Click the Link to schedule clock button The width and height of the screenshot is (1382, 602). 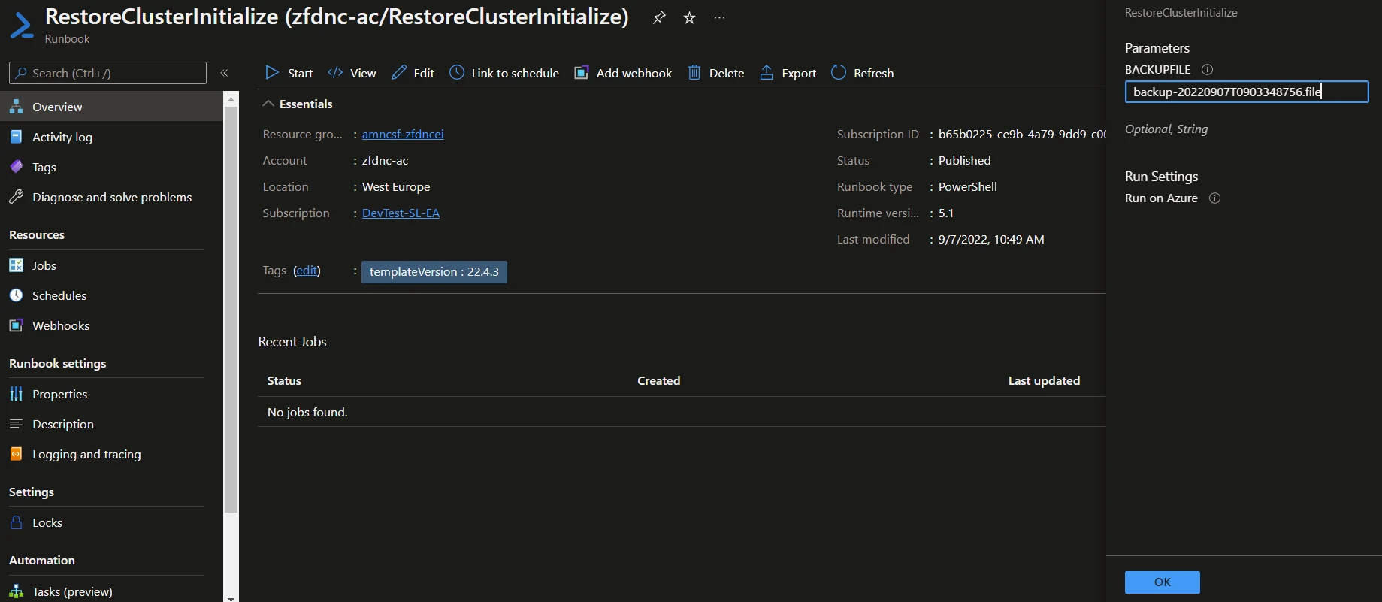point(504,73)
